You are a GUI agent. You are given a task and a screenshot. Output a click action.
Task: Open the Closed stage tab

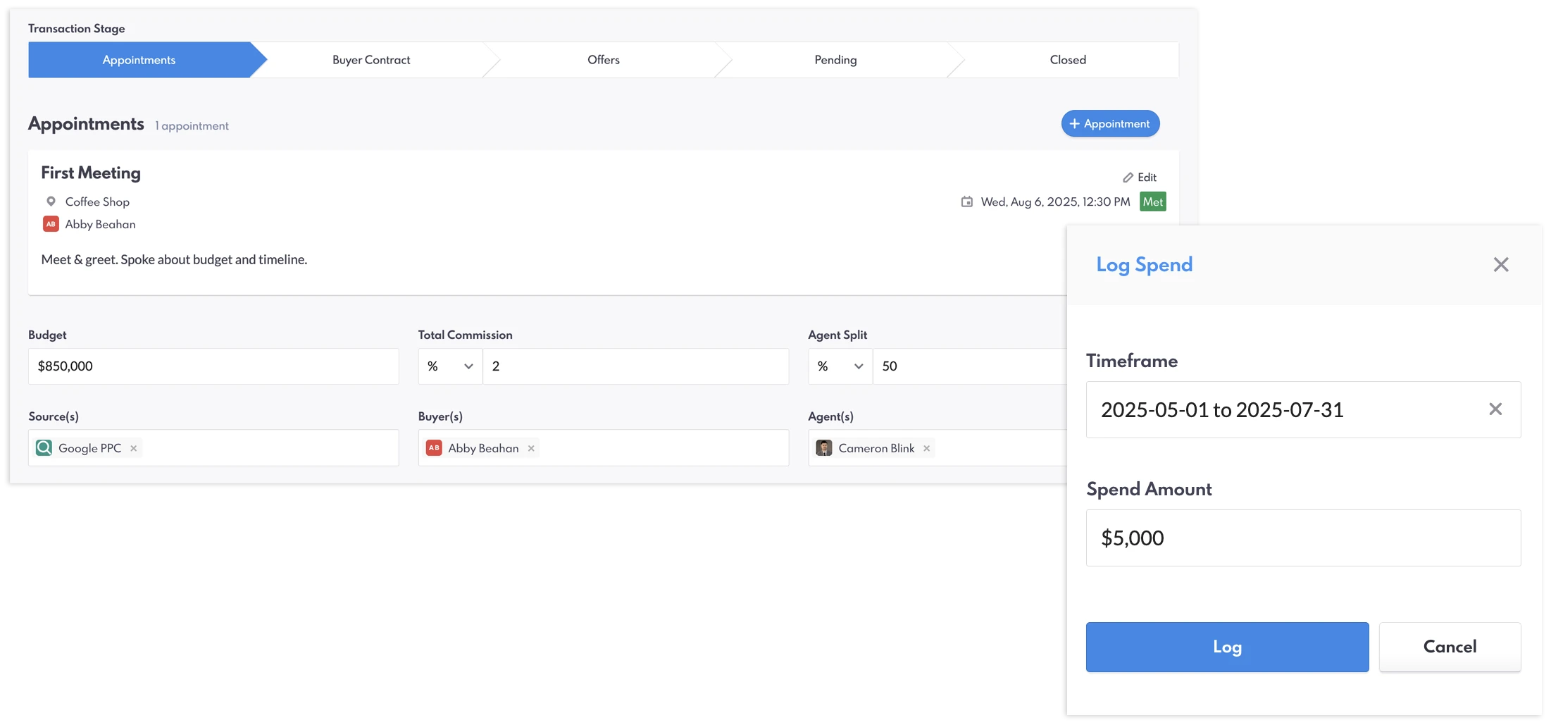[x=1068, y=60]
